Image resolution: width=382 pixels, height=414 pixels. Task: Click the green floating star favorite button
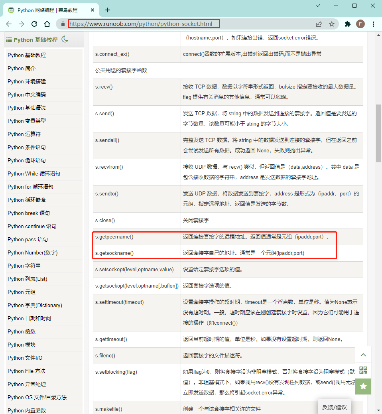(363, 386)
